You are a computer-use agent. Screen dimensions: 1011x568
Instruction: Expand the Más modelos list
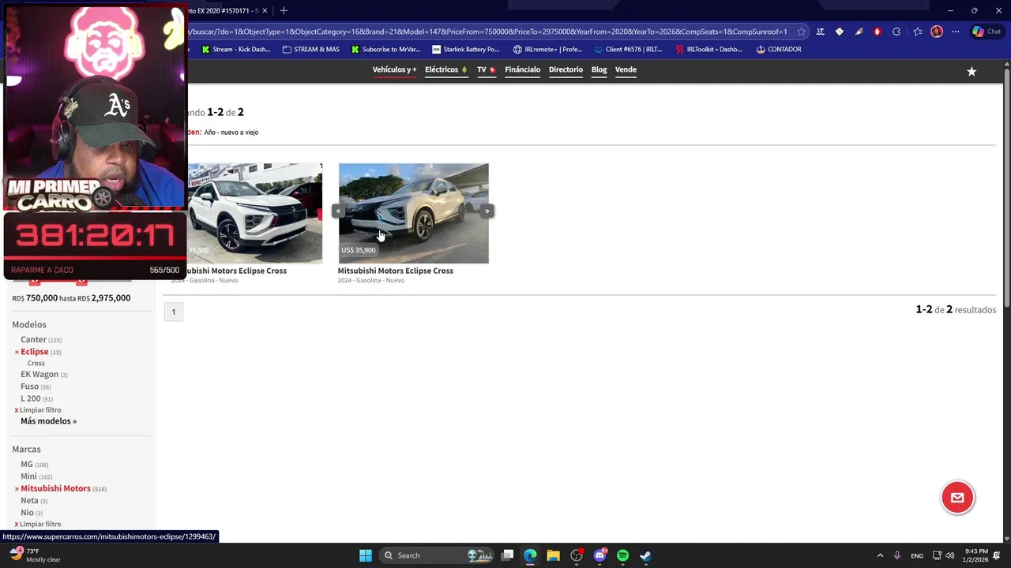tap(48, 421)
